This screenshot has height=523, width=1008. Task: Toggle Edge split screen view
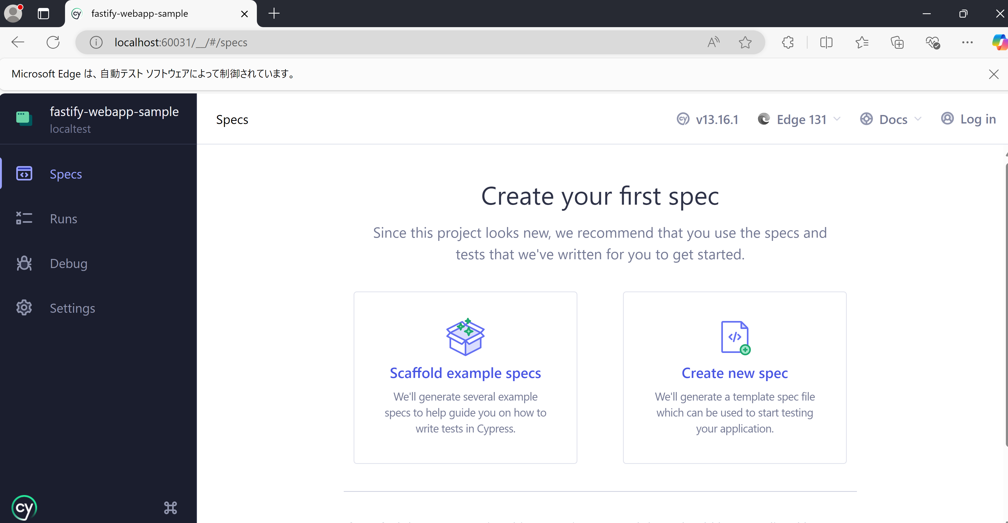826,42
